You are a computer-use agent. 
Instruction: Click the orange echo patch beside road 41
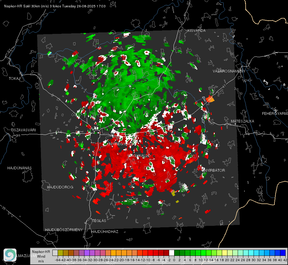[x=210, y=99]
